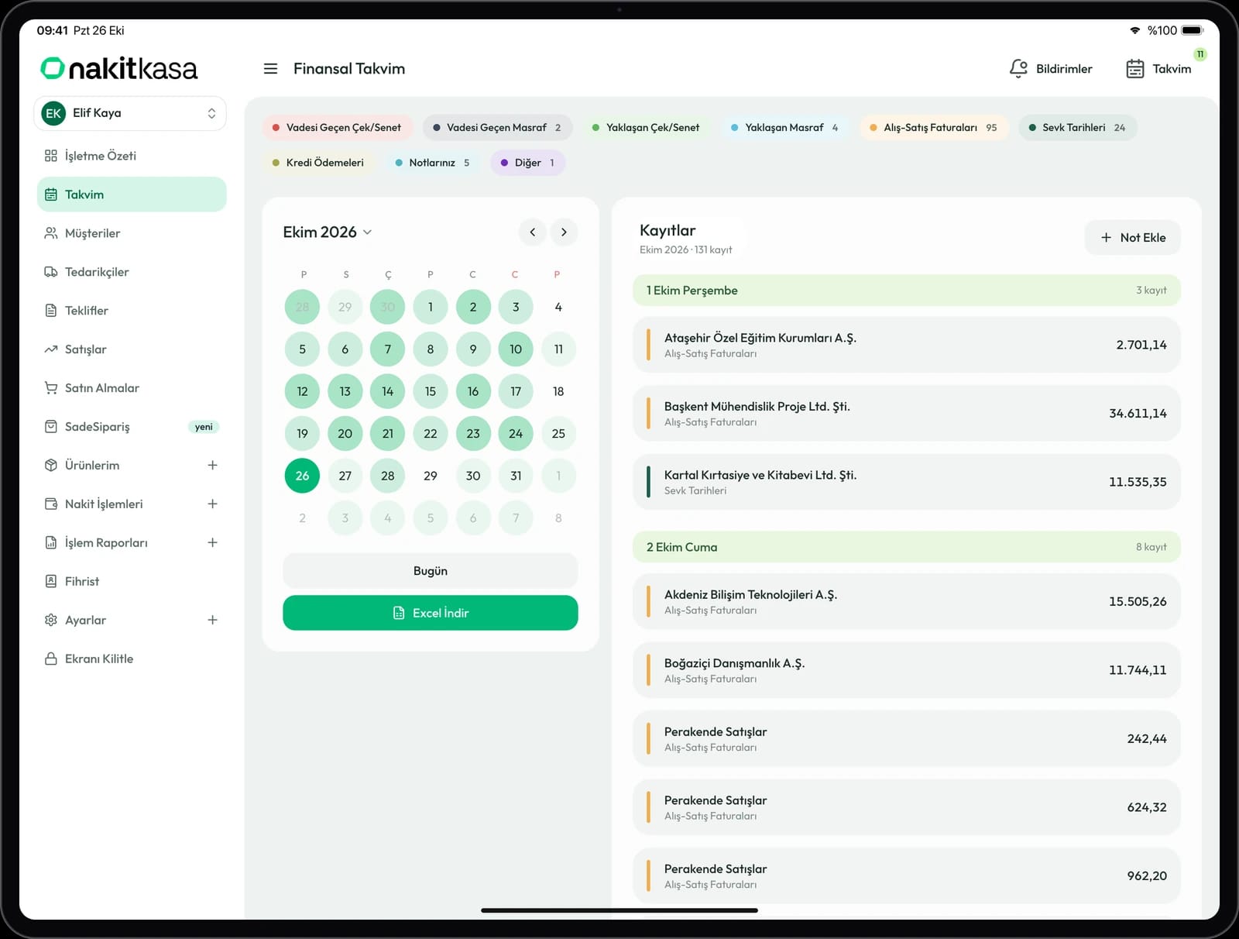Expand the Nakit İşlemleri submenu plus
Image resolution: width=1239 pixels, height=939 pixels.
tap(212, 504)
